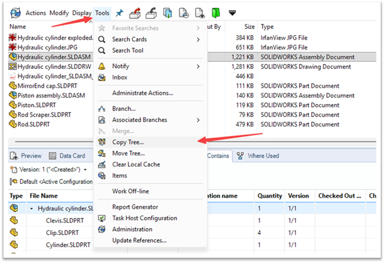Viewport: 385px width, 263px height.
Task: Select Administrate Actions menu entry
Action: [x=142, y=93]
